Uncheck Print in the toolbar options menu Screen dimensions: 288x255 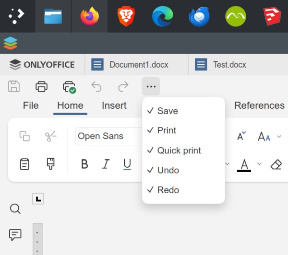(183, 130)
